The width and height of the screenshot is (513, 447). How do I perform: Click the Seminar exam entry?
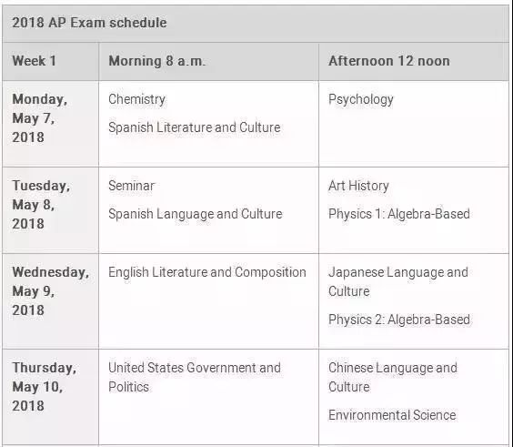click(132, 186)
